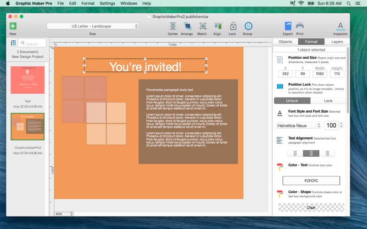Viewport: 367px width, 229px height.
Task: Align text right
Action: (x=327, y=153)
